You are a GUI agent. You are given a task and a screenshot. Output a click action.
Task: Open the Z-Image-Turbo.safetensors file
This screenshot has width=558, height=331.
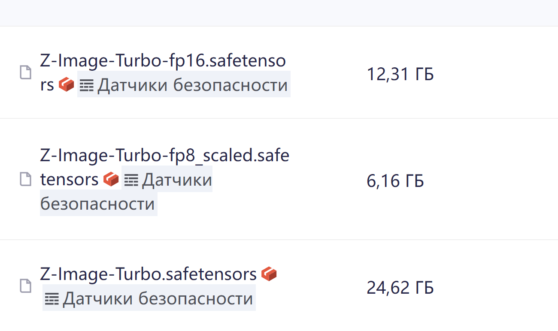148,274
